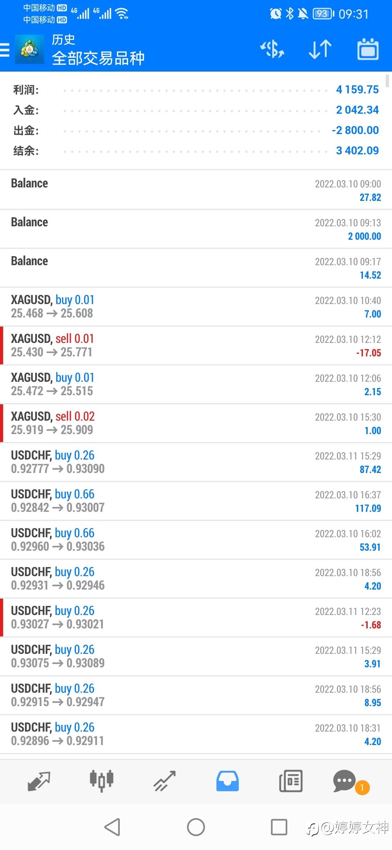This screenshot has width=392, height=850.
Task: Select the History inbox tab
Action: (x=228, y=781)
